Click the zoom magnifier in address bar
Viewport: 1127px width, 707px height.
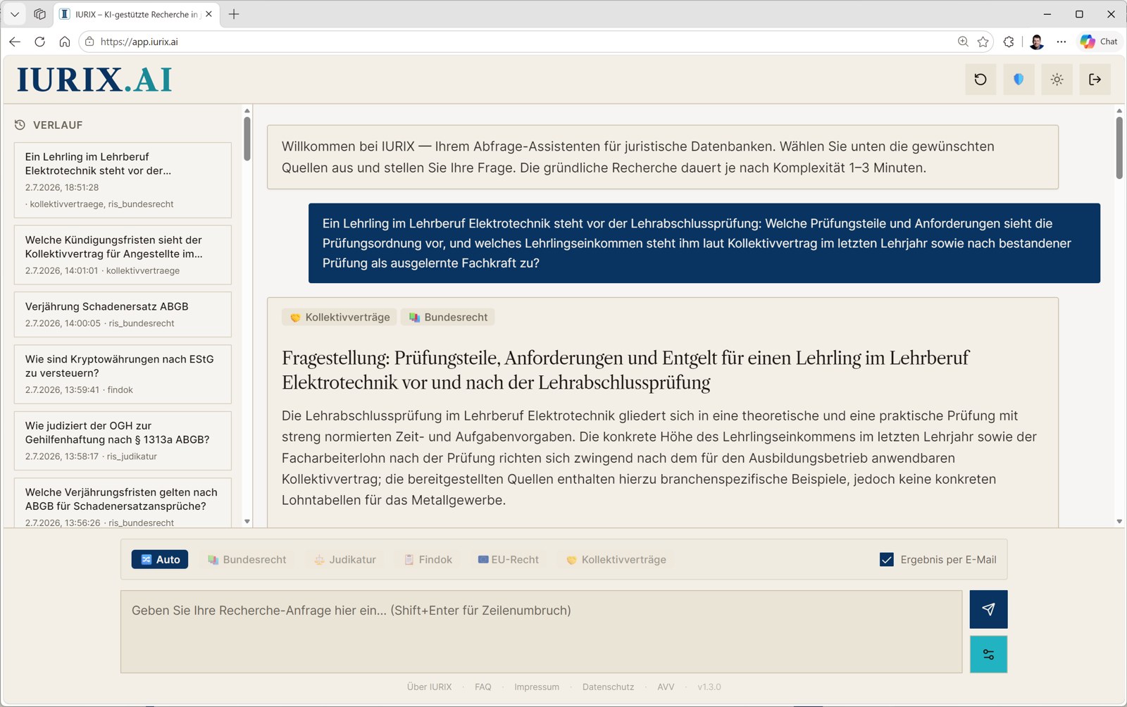(963, 42)
